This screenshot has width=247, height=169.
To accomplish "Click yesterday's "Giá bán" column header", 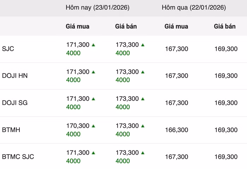I will point(225,26).
